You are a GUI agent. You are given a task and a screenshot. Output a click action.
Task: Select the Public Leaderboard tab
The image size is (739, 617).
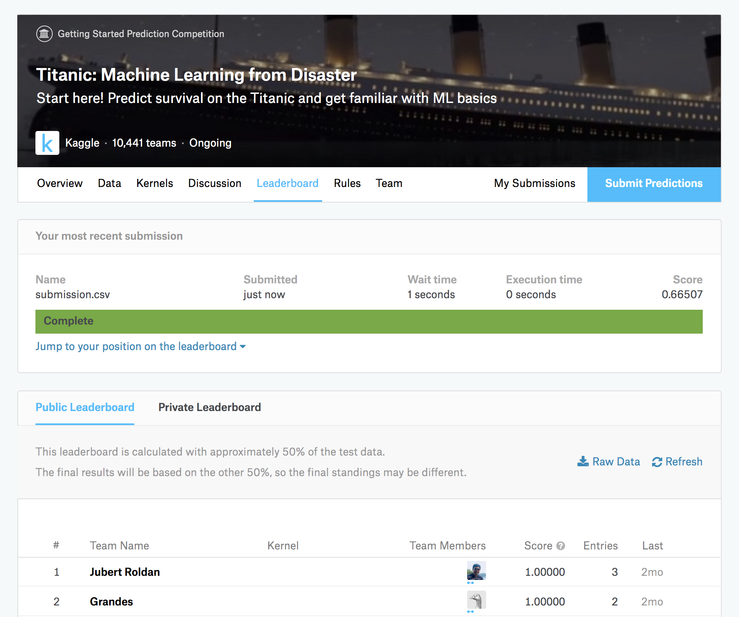85,407
